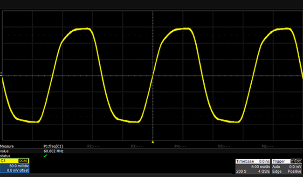This screenshot has width=303, height=177.
Task: Open the Trigger descriptor box
Action: (287, 166)
